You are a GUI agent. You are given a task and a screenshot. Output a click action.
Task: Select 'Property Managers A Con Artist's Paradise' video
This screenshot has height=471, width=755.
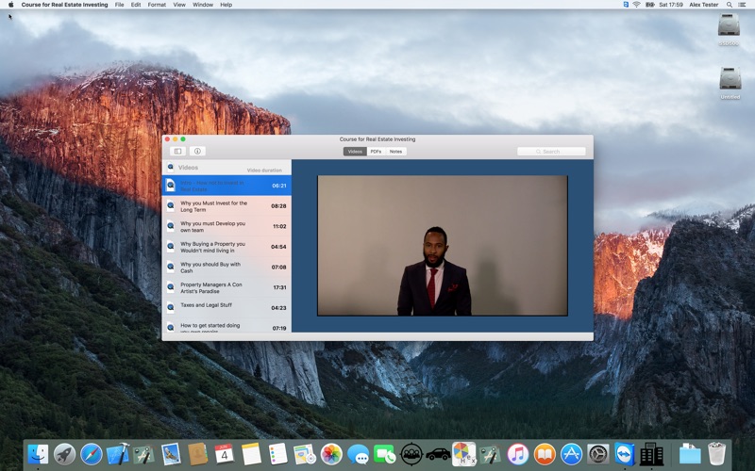[226, 287]
